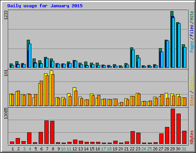Image resolution: width=196 pixels, height=153 pixels.
Task: Click the "13085" KBytes axis value
Action: point(6,113)
